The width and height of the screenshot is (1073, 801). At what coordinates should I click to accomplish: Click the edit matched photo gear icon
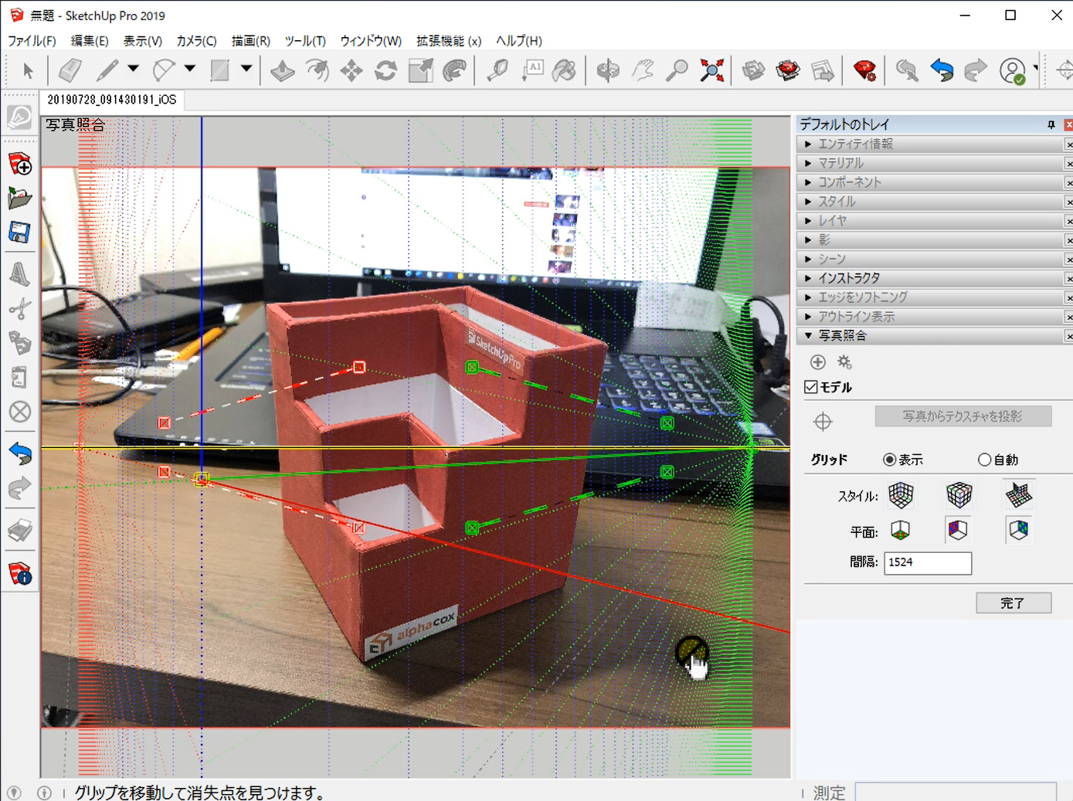pos(844,362)
